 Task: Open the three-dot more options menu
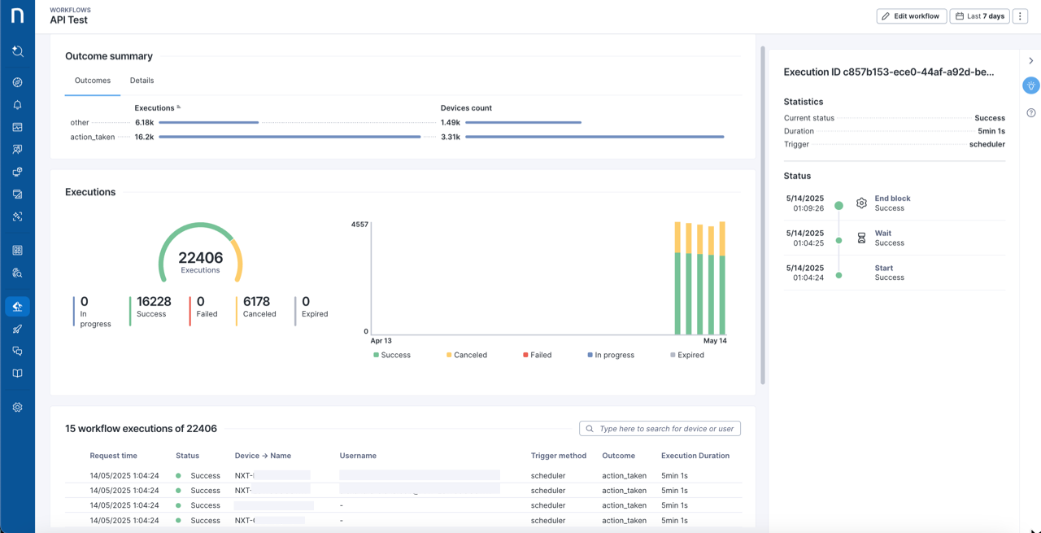1020,16
